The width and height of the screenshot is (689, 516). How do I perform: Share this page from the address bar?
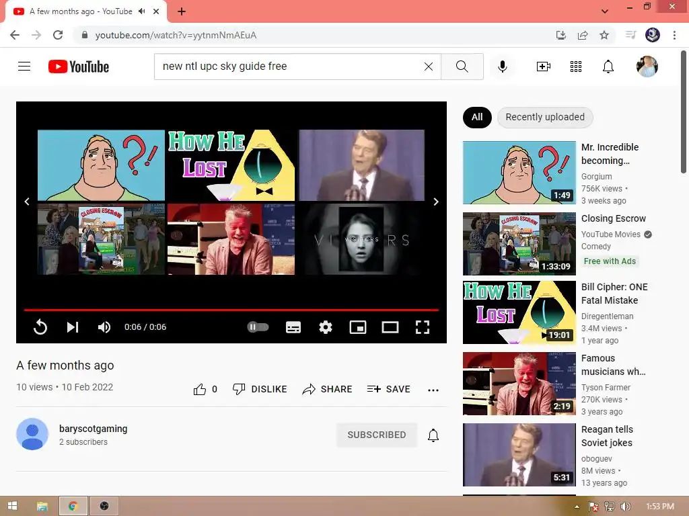coord(583,35)
